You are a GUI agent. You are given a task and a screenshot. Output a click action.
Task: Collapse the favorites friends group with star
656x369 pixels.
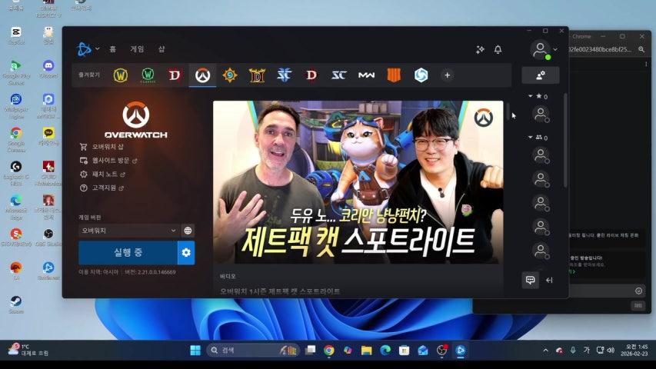tap(528, 96)
